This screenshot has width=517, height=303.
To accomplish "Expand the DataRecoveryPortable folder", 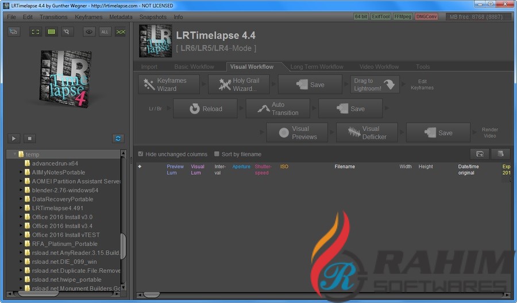I will [21, 199].
